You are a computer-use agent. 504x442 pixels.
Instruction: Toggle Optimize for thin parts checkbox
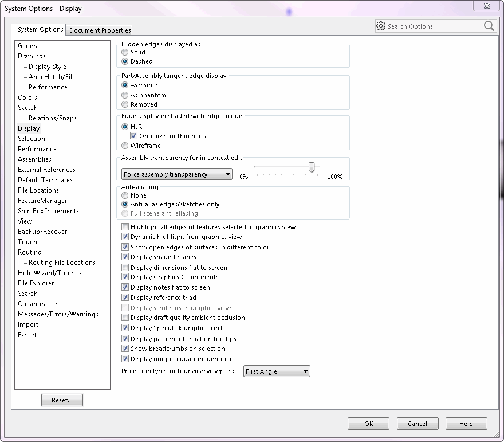tap(133, 136)
